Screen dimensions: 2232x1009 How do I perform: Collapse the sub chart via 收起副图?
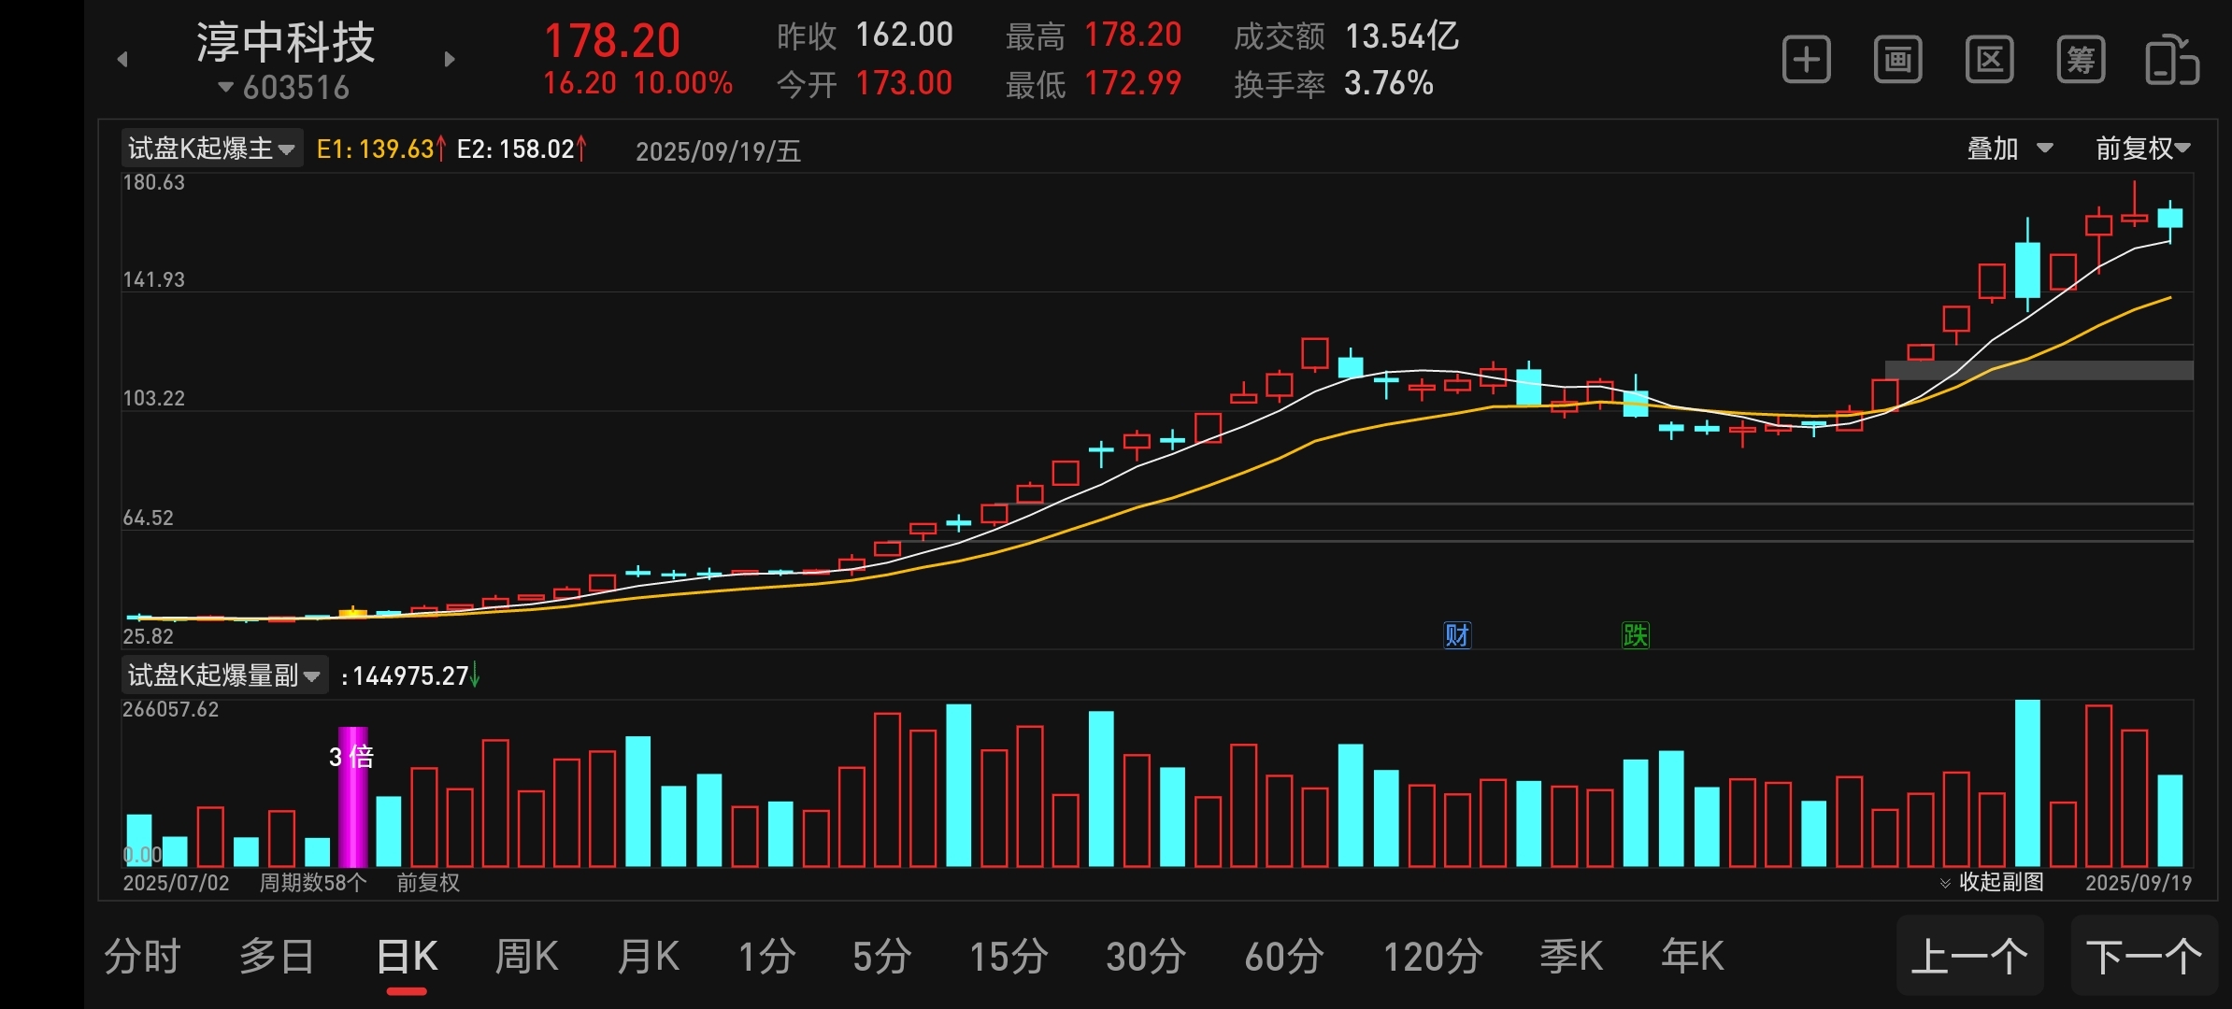pos(1993,882)
